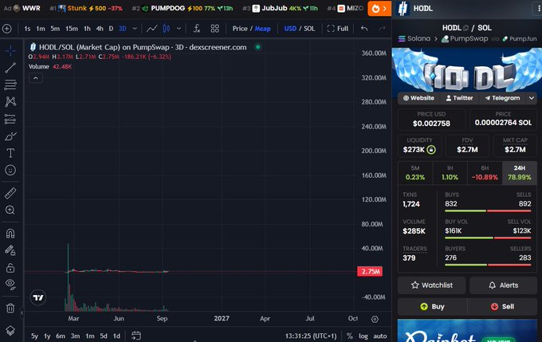
Task: Select the text annotation tool
Action: coord(10,153)
